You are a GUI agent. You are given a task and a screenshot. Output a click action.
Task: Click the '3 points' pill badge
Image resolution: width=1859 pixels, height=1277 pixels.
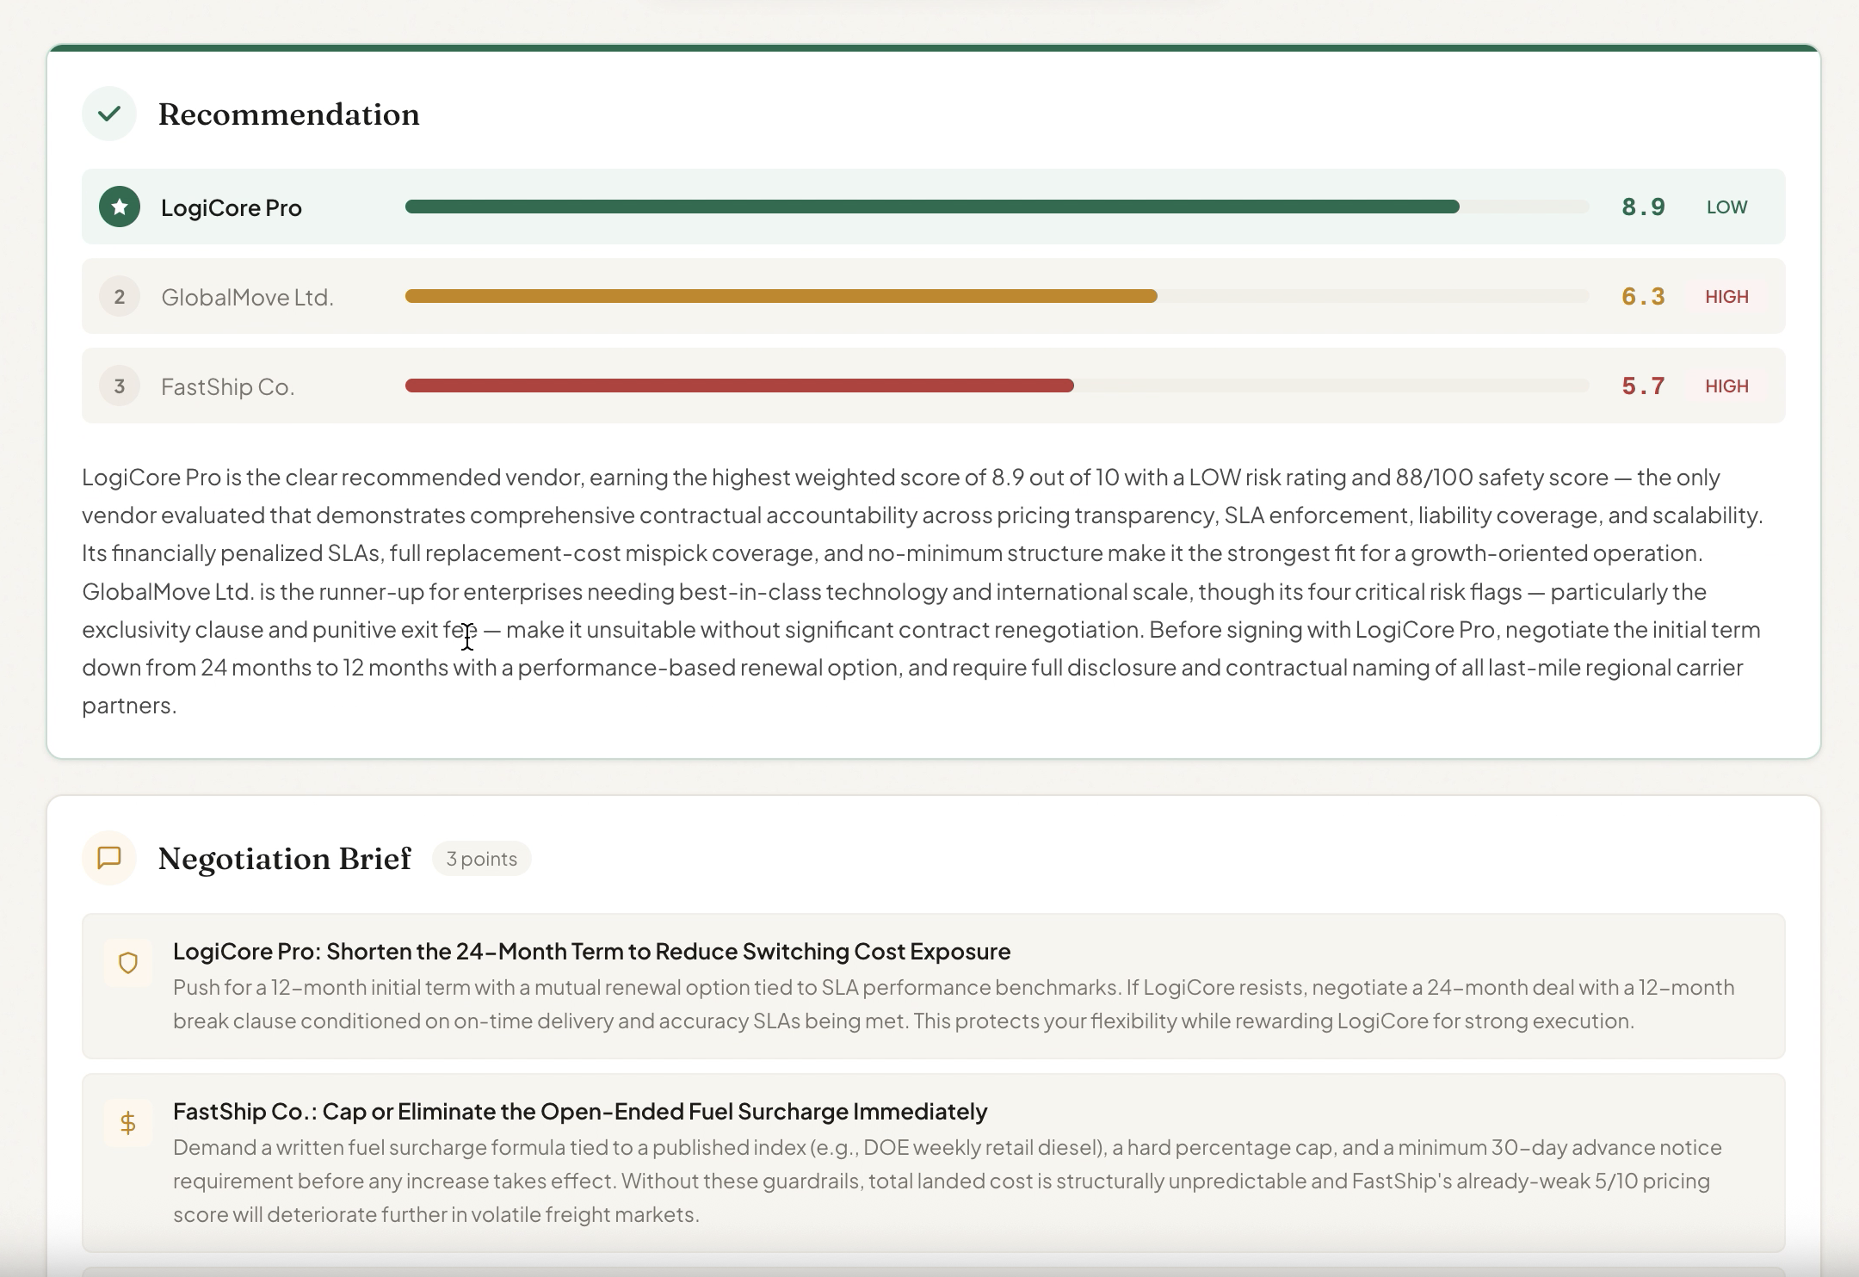click(481, 859)
